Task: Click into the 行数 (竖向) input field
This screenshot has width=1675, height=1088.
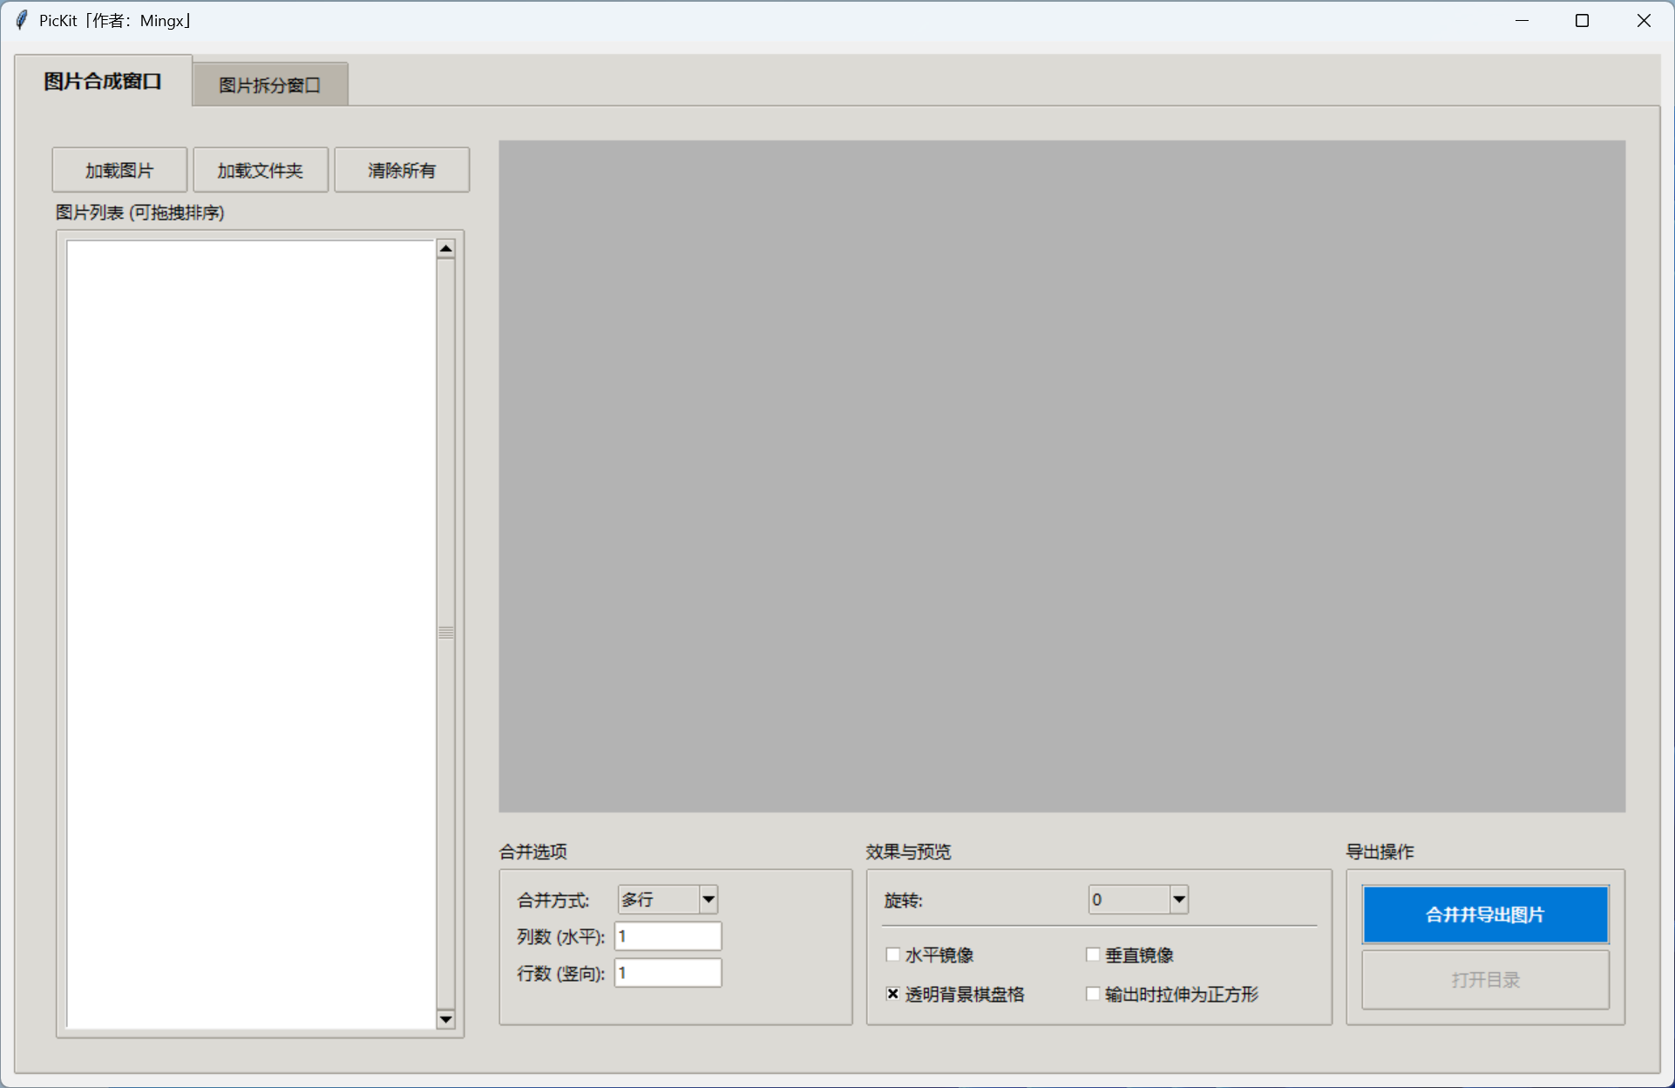Action: point(668,973)
